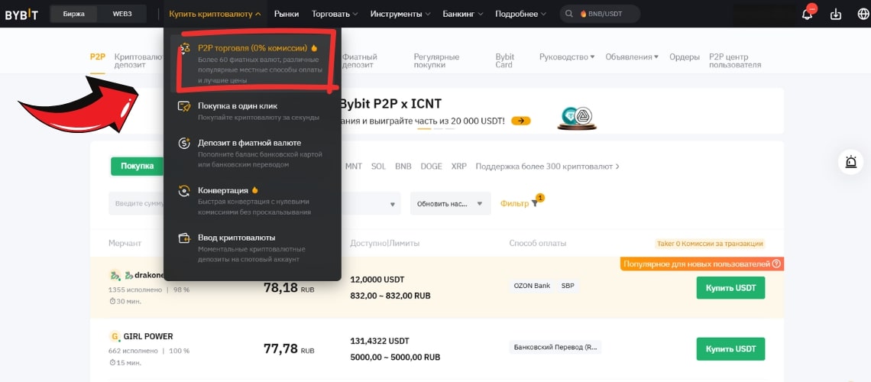Open Поддержка более 300 криптовалют link
The height and width of the screenshot is (382, 871).
(548, 166)
